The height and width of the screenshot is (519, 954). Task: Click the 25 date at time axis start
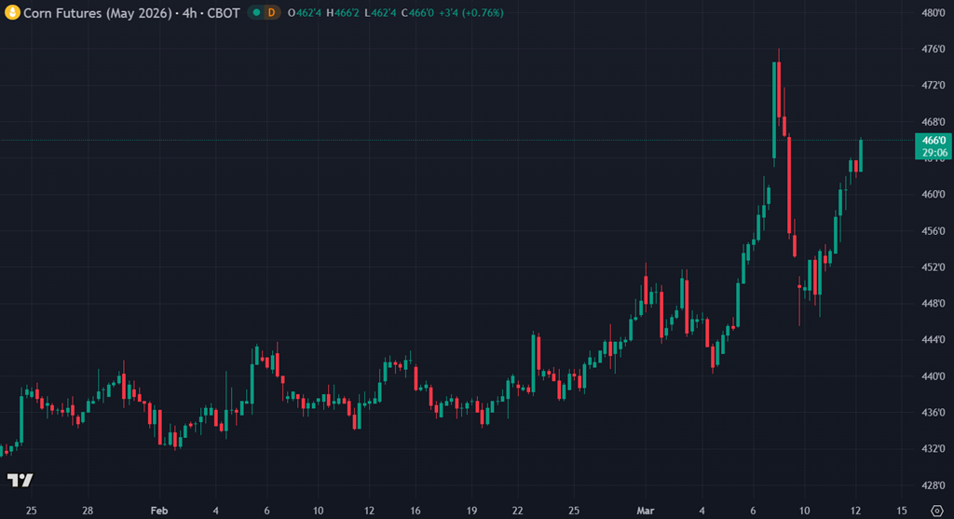31,512
